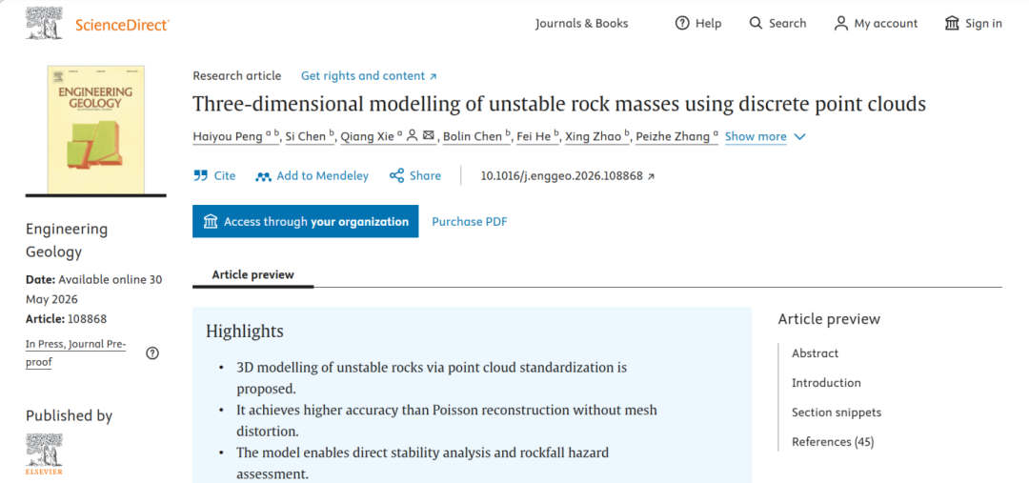Click Access through your organization button

tap(305, 221)
